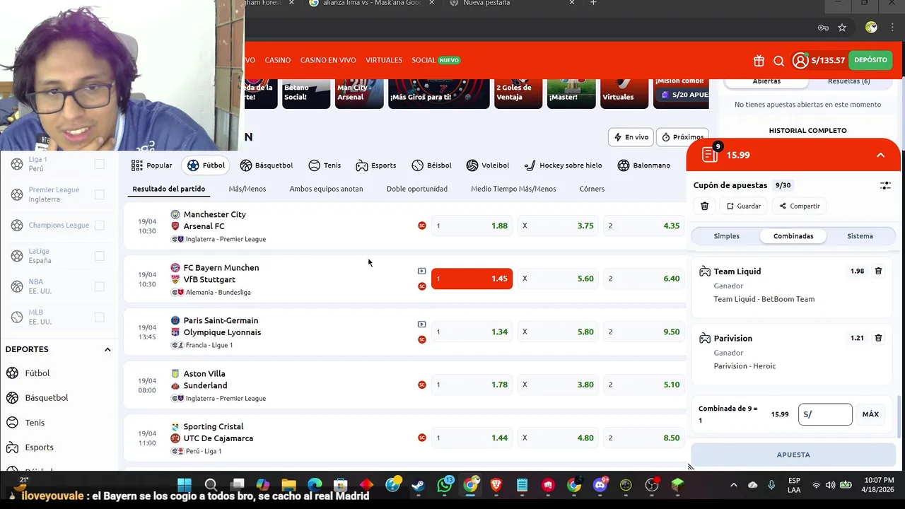
Task: Pick draw odds 3.75 for City-Arsenal
Action: 558,226
